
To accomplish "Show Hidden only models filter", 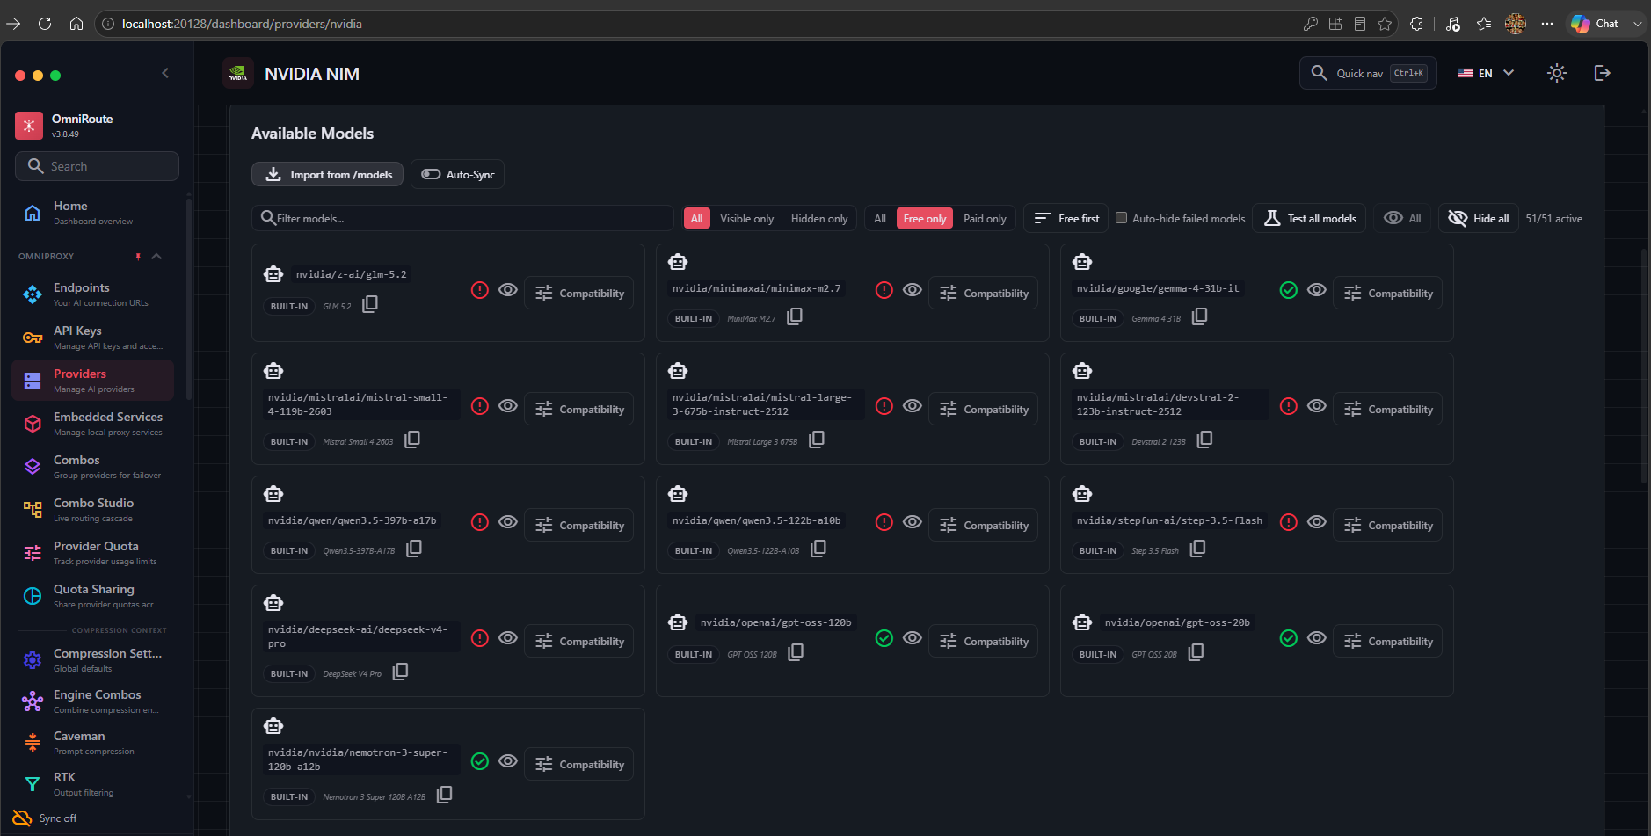I will (819, 219).
